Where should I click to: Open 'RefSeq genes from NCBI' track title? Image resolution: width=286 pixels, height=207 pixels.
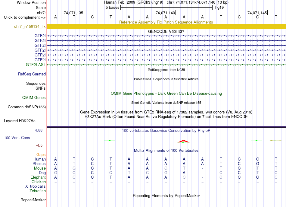(x=166, y=70)
